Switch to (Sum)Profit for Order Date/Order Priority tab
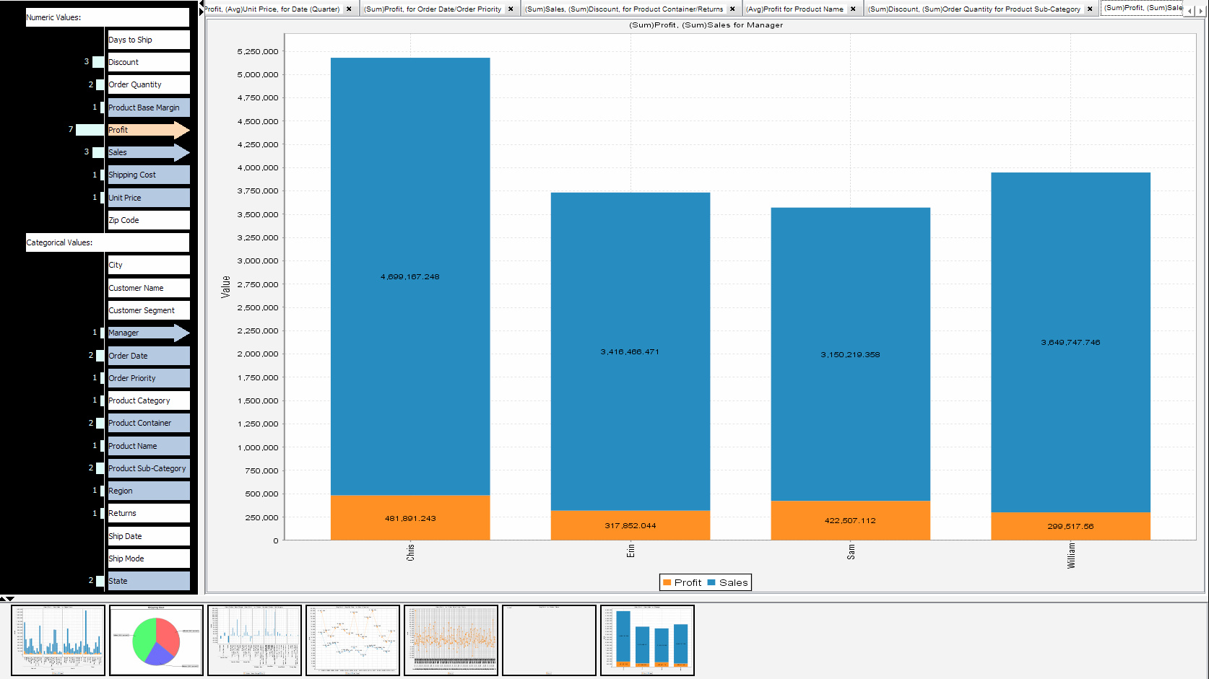 [x=432, y=9]
